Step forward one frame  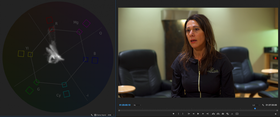click(x=203, y=114)
